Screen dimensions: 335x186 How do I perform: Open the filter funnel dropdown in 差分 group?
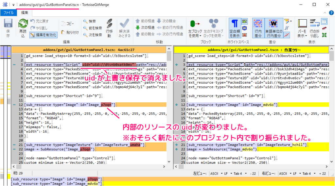[x=288, y=21]
